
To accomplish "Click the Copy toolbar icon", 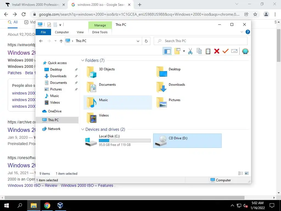I will click(x=199, y=51).
